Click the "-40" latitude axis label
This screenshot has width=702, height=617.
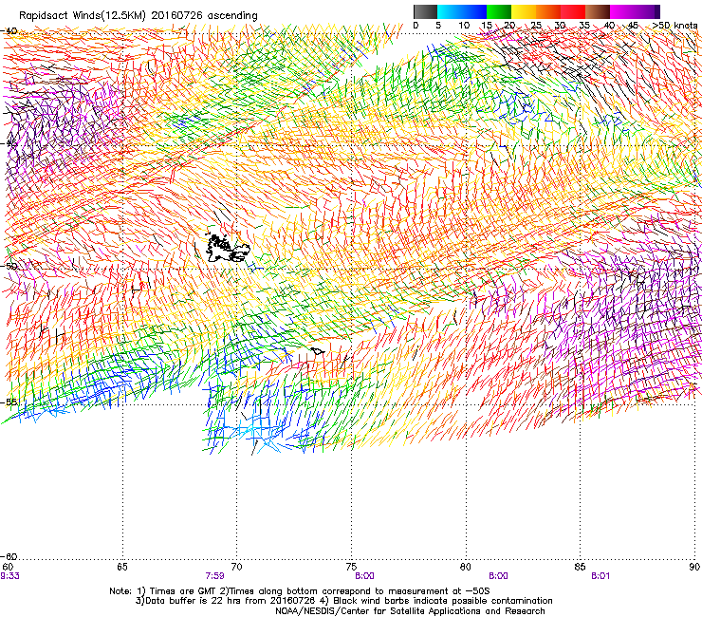click(x=9, y=31)
